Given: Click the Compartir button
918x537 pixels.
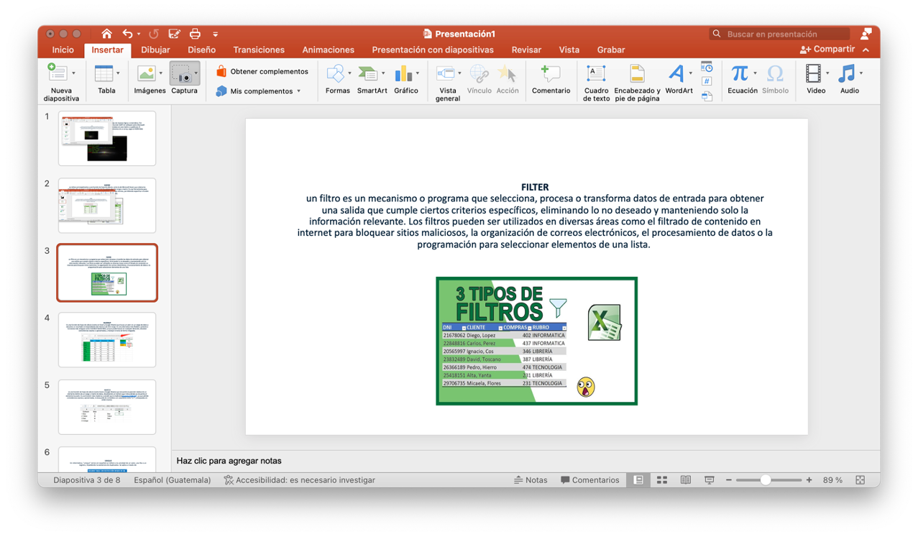Looking at the screenshot, I should click(827, 50).
